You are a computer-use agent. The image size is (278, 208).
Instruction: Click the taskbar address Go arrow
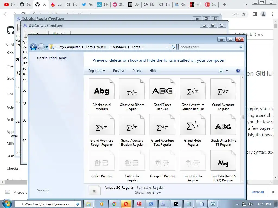(x=78, y=204)
